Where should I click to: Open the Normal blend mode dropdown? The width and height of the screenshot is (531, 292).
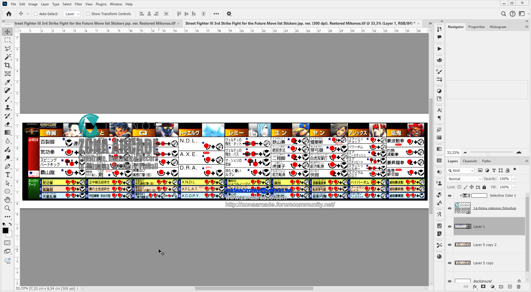point(464,179)
